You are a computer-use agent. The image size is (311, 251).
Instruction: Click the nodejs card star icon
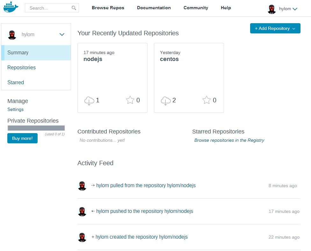click(130, 100)
